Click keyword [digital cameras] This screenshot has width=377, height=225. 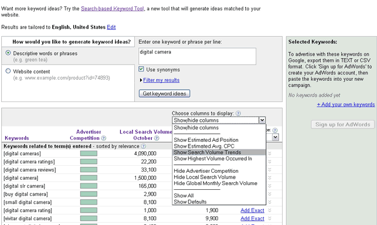[22, 154]
